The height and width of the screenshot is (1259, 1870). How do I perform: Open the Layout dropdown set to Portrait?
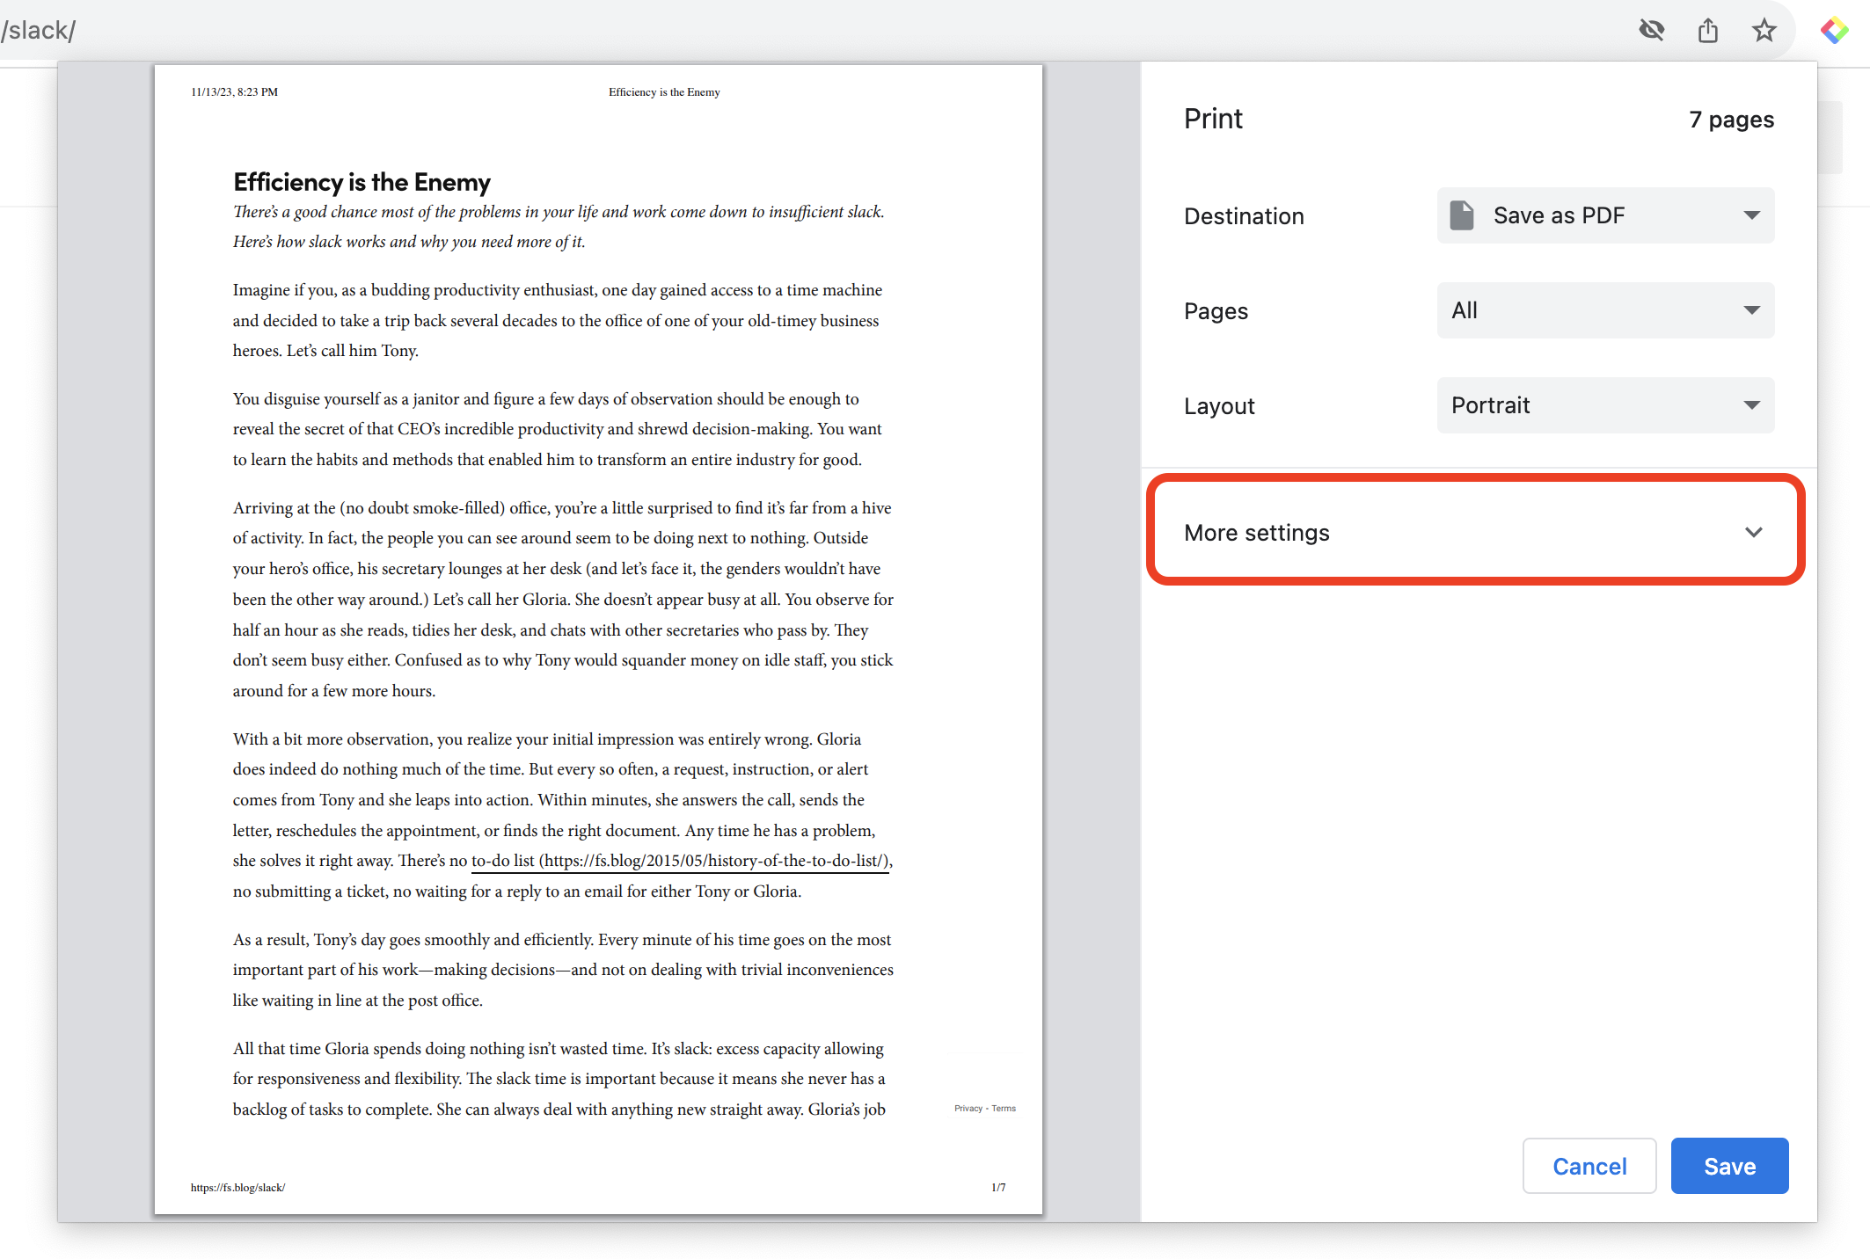(x=1605, y=405)
